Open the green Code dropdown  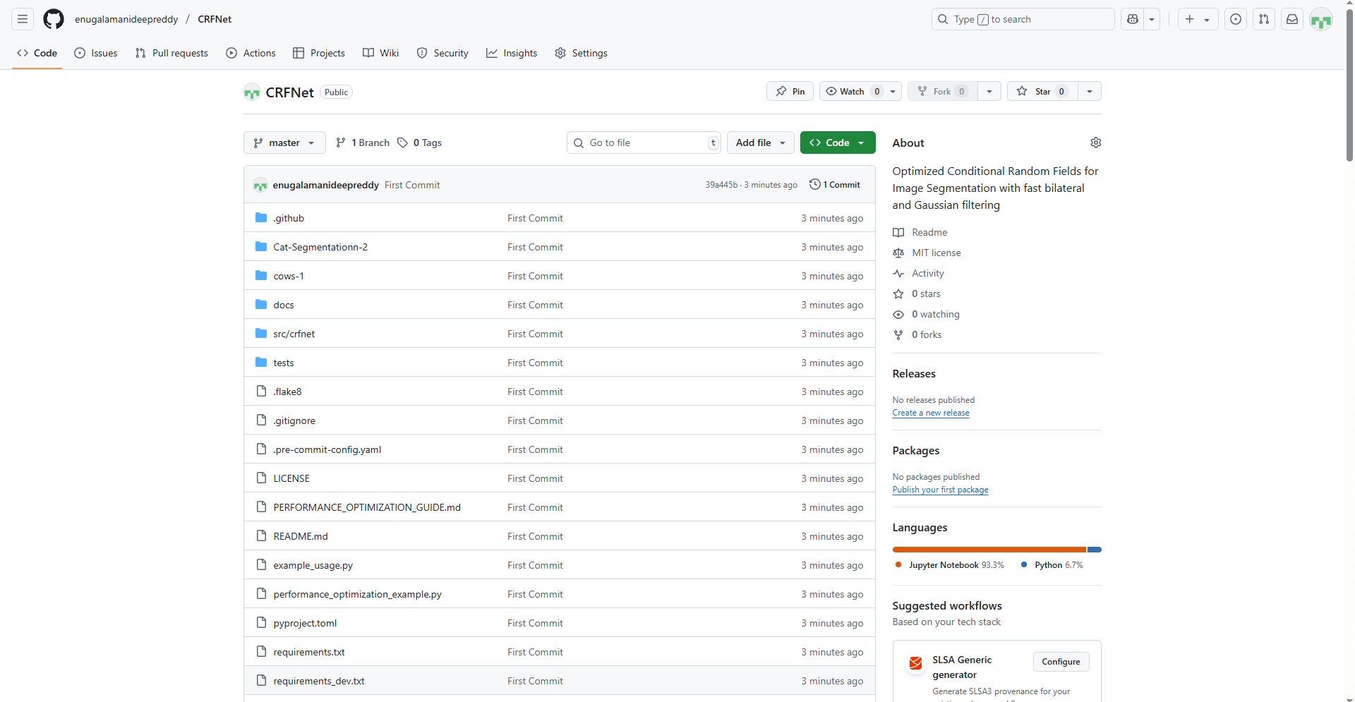[838, 143]
